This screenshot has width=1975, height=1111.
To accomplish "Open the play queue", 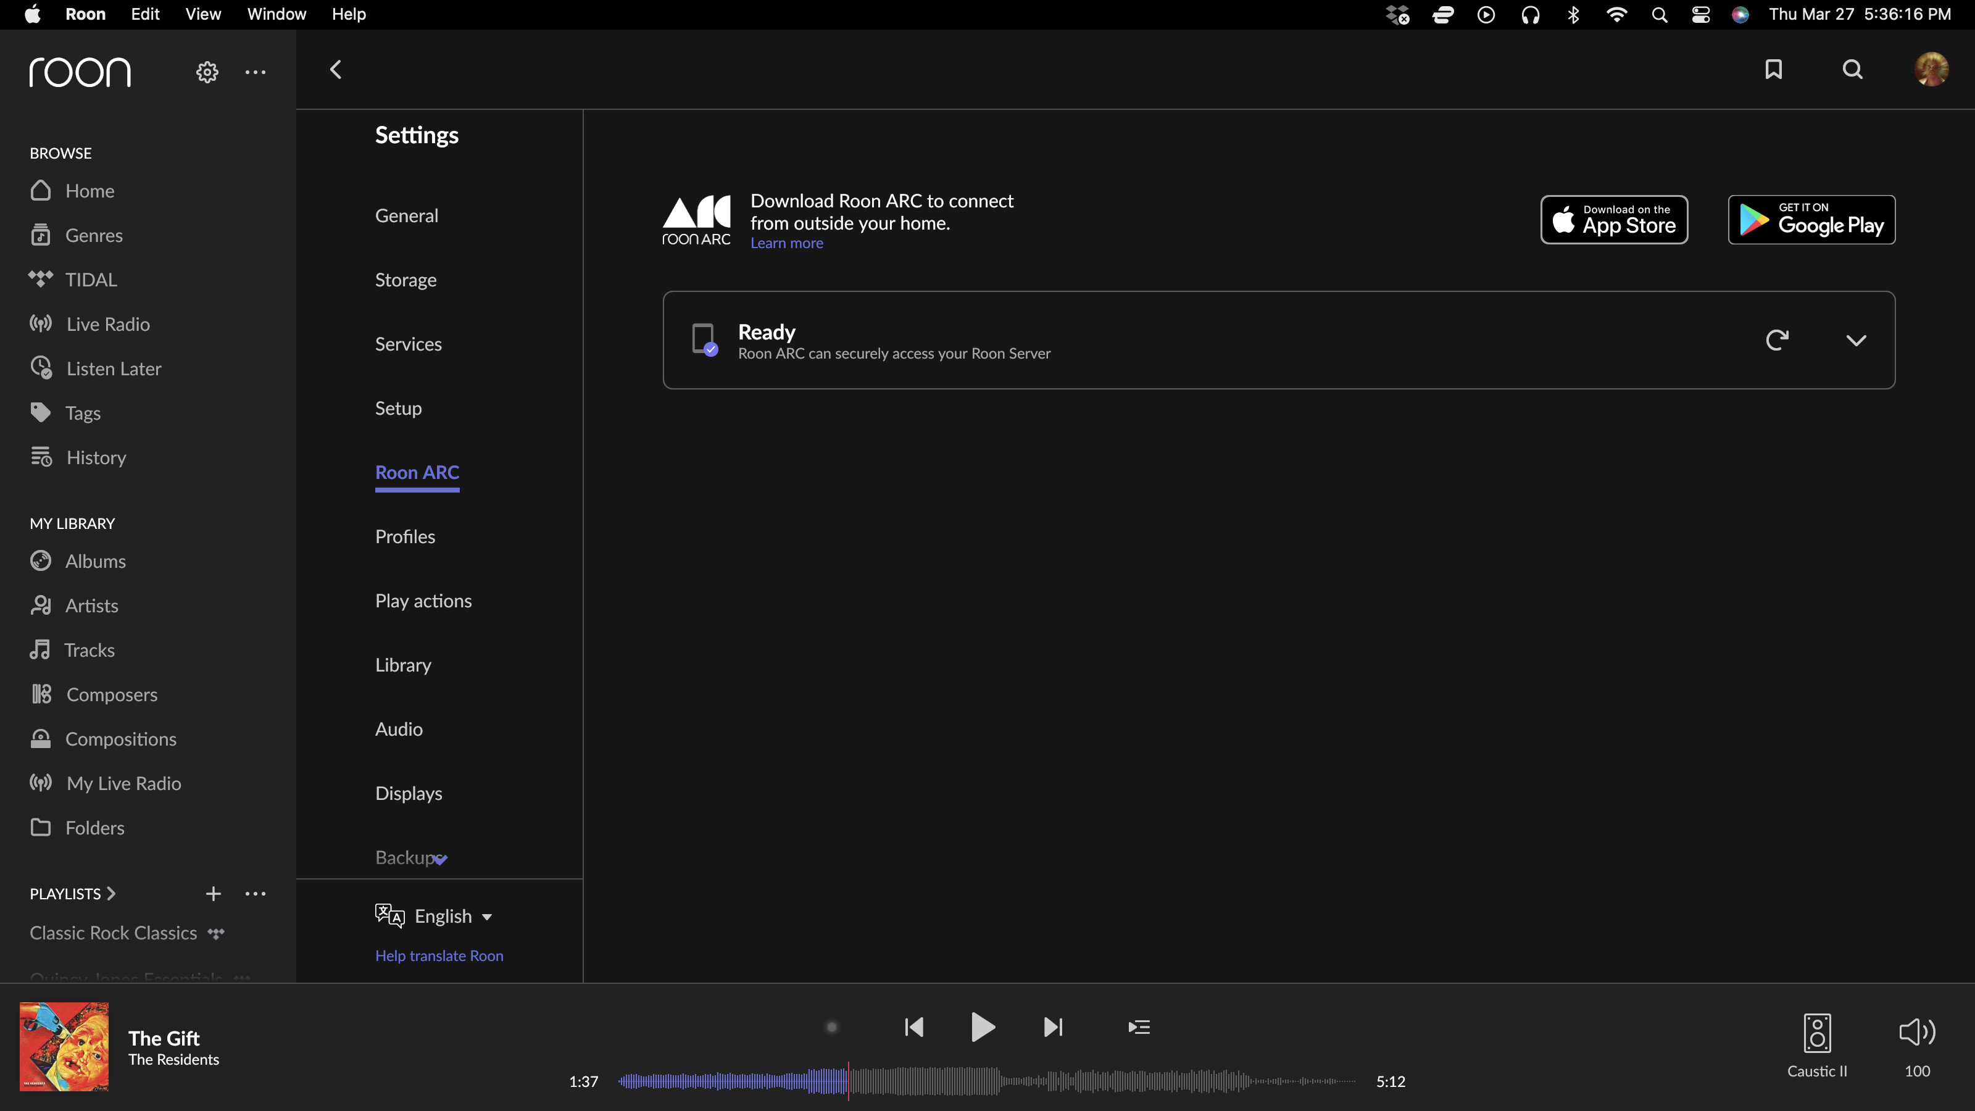I will point(1139,1028).
